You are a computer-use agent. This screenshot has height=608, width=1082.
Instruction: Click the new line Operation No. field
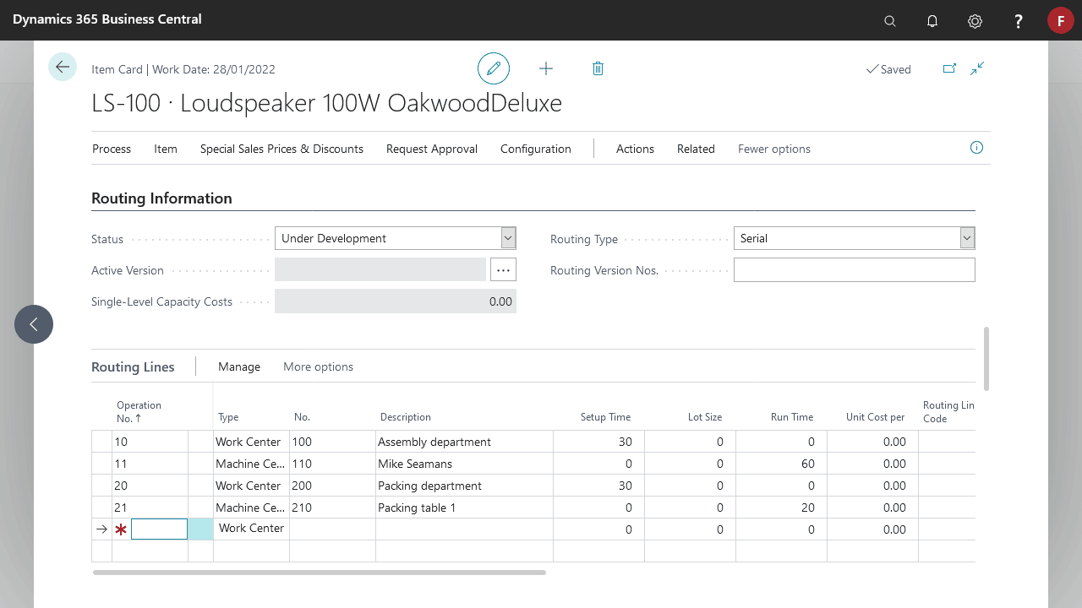pyautogui.click(x=159, y=529)
